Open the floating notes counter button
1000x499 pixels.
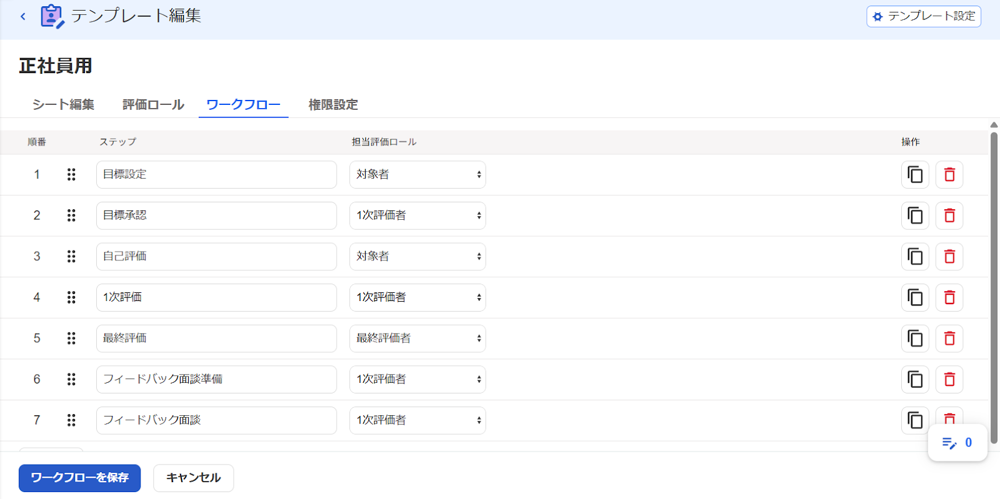pos(957,443)
